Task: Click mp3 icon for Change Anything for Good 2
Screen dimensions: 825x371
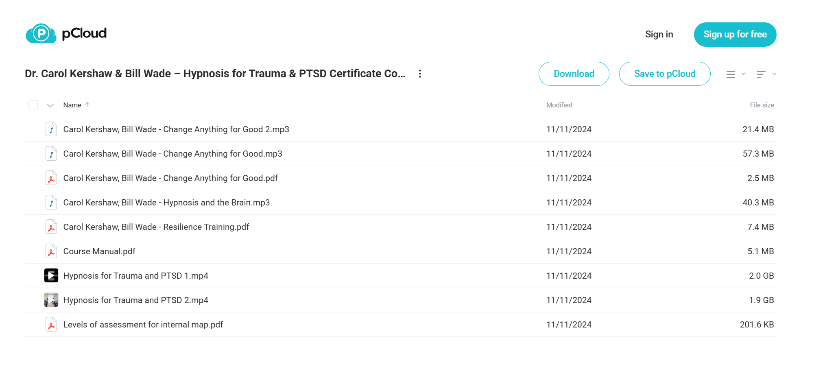Action: click(51, 129)
